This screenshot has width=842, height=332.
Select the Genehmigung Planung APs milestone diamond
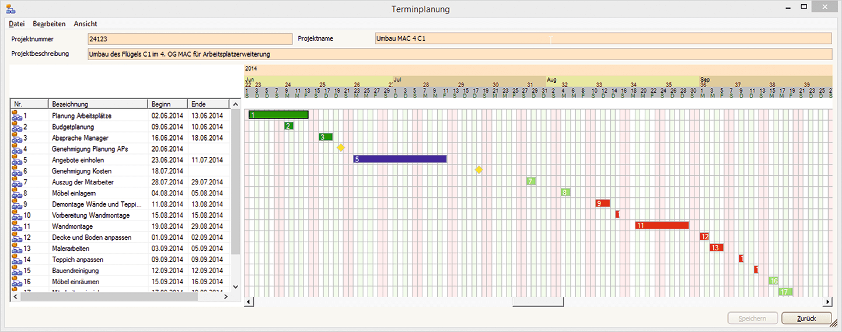click(x=341, y=148)
